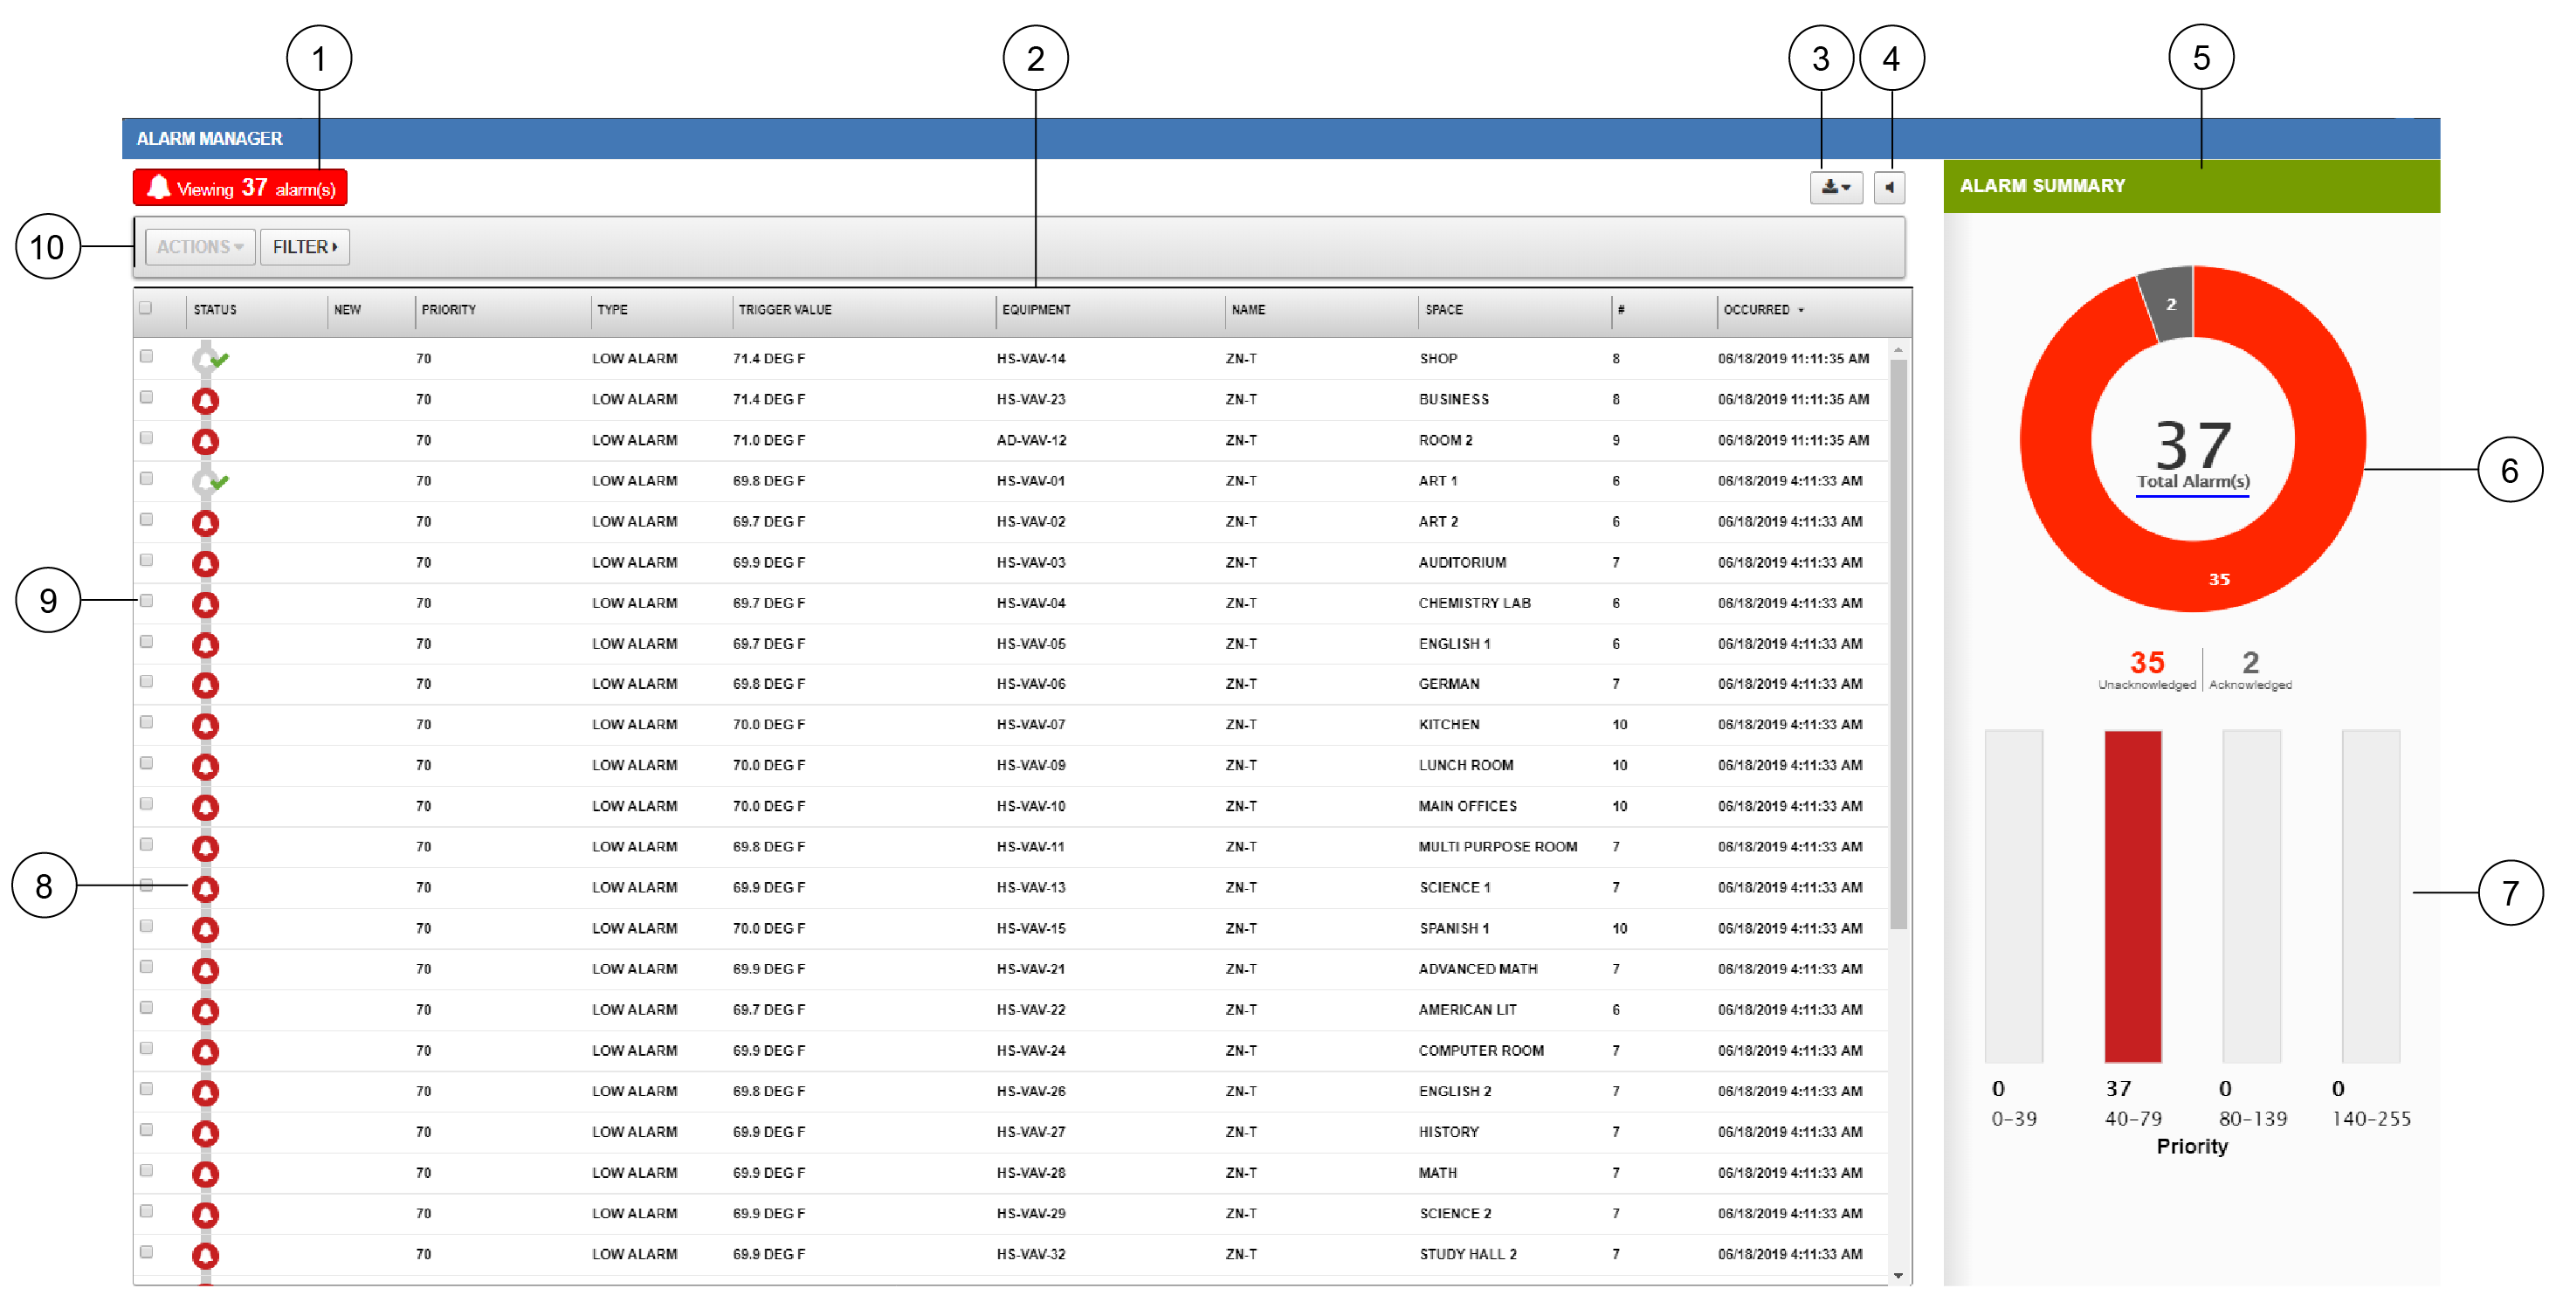Click red alarm bell for SCIENCE 1 row
The image size is (2563, 1309).
click(x=206, y=888)
